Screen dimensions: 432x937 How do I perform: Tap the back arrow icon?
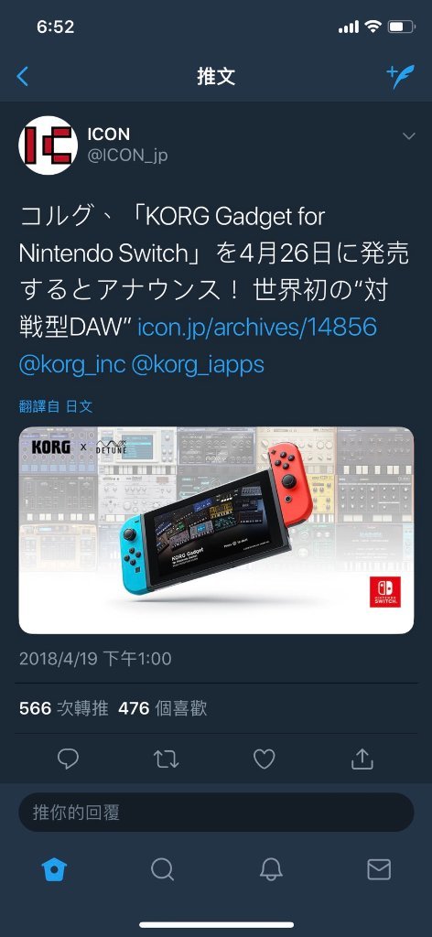pyautogui.click(x=23, y=77)
